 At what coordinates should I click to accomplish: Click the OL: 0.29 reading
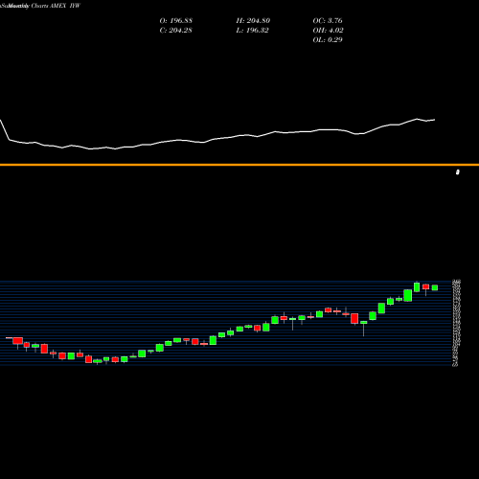tap(328, 40)
